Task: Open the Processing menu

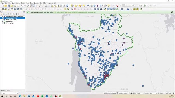Action: 50,3
